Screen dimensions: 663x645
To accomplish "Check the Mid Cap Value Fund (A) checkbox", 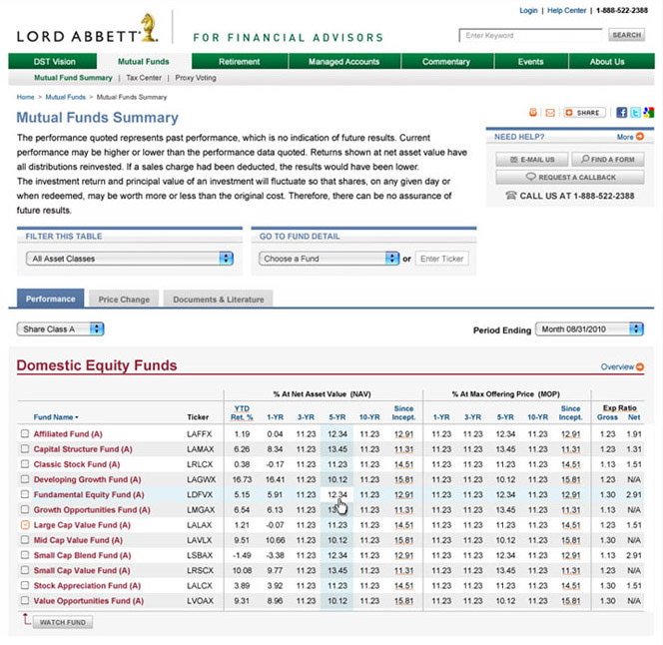I will click(x=25, y=540).
